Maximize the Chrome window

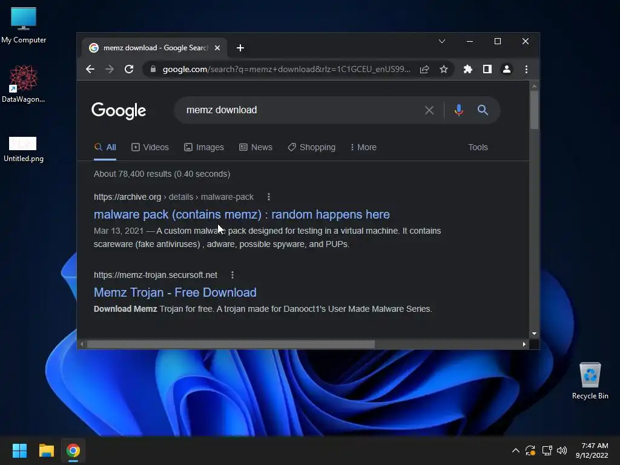(x=498, y=41)
